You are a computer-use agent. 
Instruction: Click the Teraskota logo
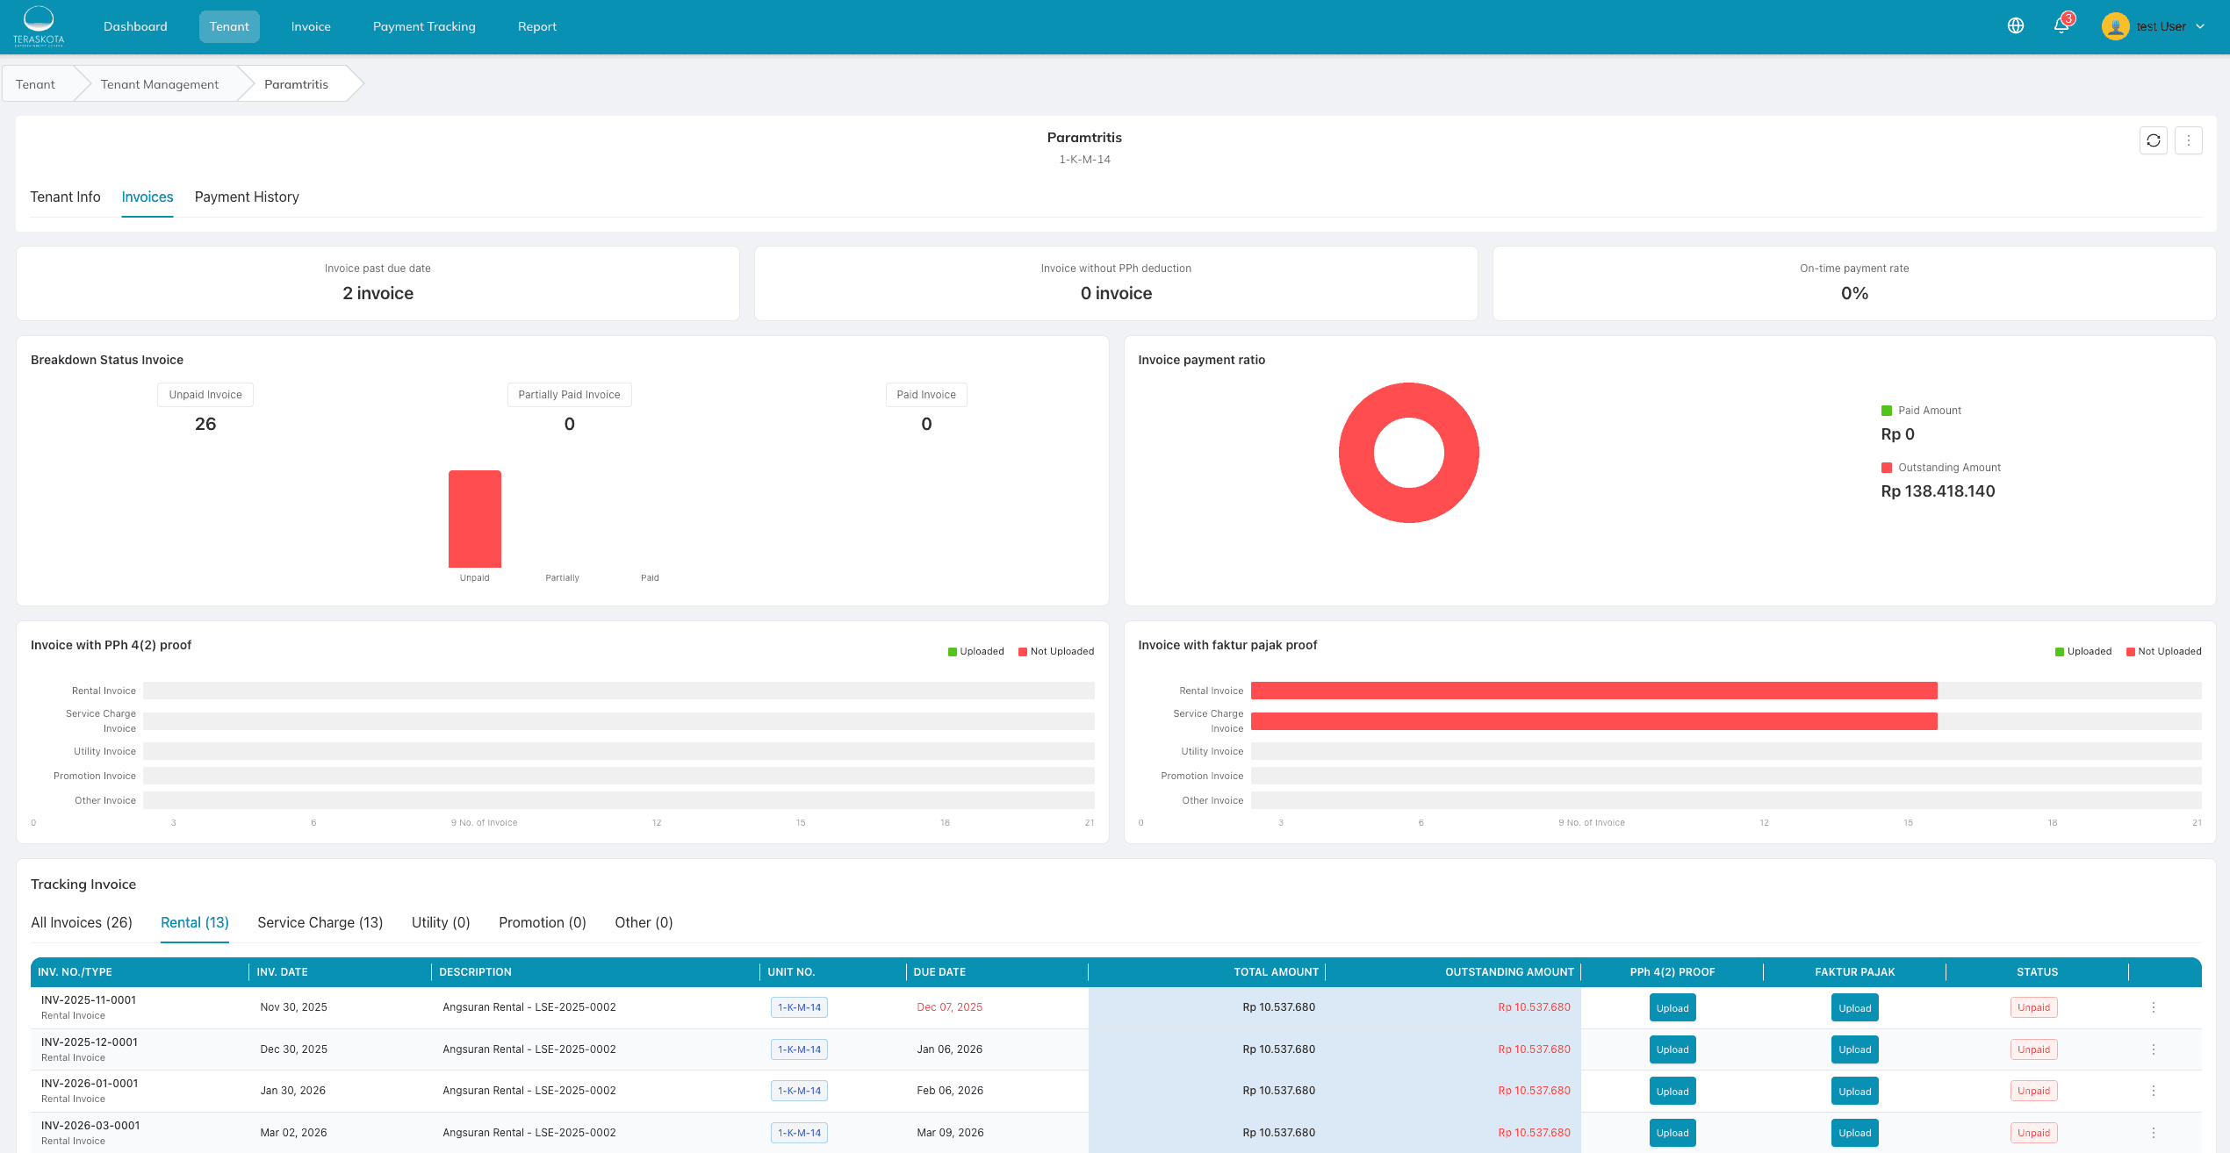[x=39, y=26]
